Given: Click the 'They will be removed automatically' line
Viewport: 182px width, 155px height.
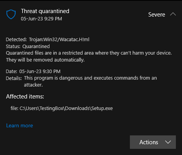Looking at the screenshot, I should [45, 60].
